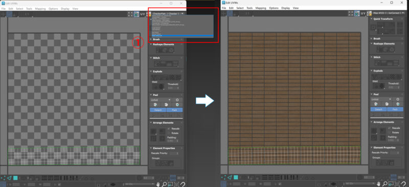Activate Pan hand tool in left window

[158, 184]
